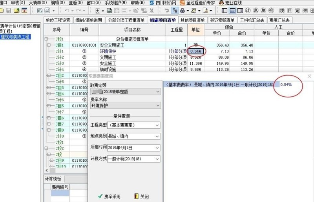This screenshot has width=314, height=202.
Task: Open the 帮助(H) menu
Action: (138, 3)
